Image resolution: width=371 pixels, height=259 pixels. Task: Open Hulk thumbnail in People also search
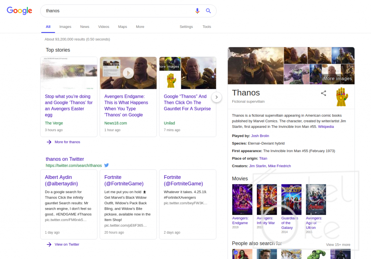click(x=316, y=254)
